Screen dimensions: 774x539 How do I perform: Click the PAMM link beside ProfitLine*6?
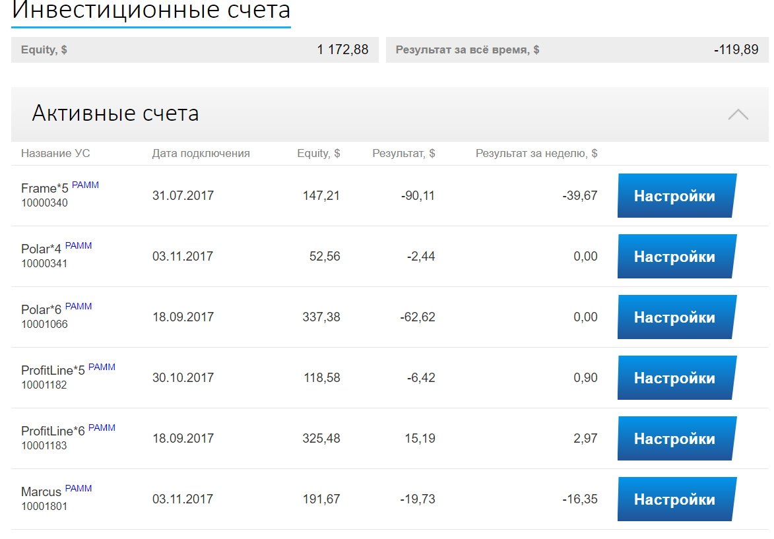click(102, 428)
